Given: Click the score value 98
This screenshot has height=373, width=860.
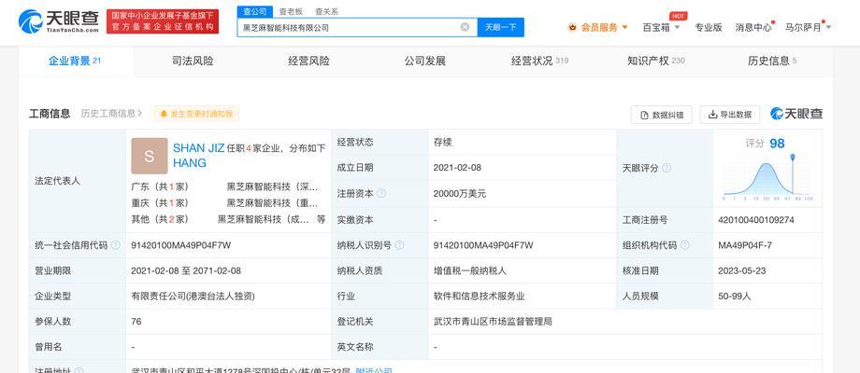Looking at the screenshot, I should pos(777,144).
